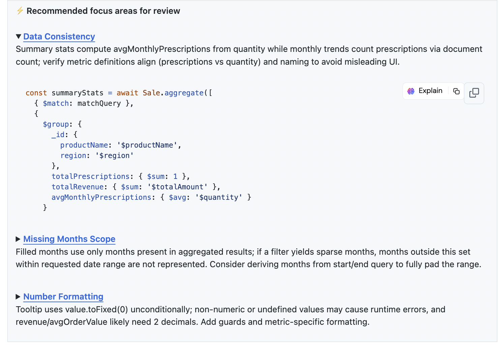Click the "Recommended focus areas for review" heading
Image resolution: width=499 pixels, height=345 pixels.
pos(103,11)
